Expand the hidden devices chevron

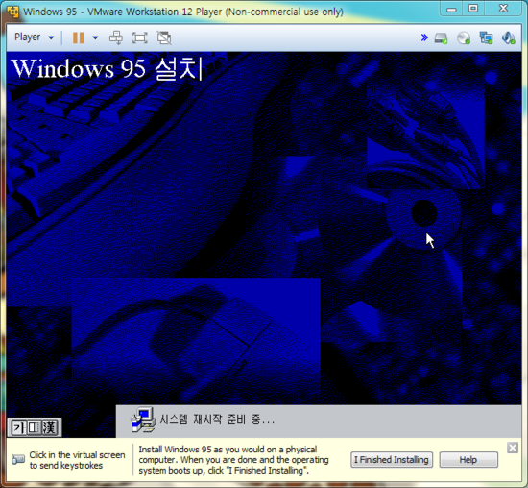coord(424,37)
